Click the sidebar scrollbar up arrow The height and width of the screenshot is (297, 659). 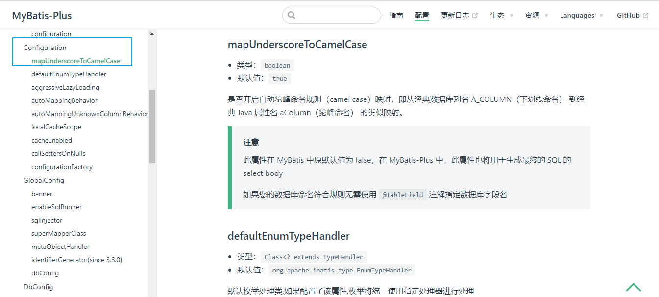tap(152, 34)
